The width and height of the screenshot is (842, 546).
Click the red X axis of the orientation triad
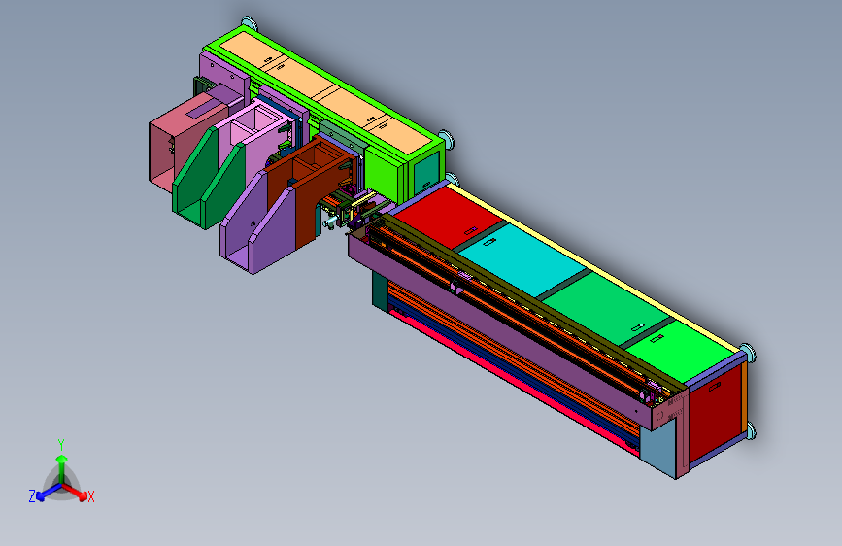point(77,492)
